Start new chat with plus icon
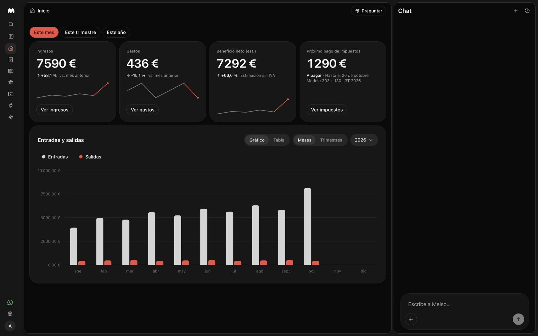Viewport: 538px width, 336px height. (x=516, y=11)
